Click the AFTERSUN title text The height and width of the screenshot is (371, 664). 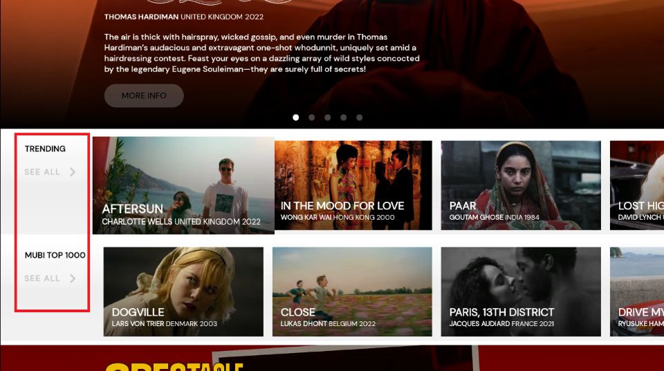[133, 209]
